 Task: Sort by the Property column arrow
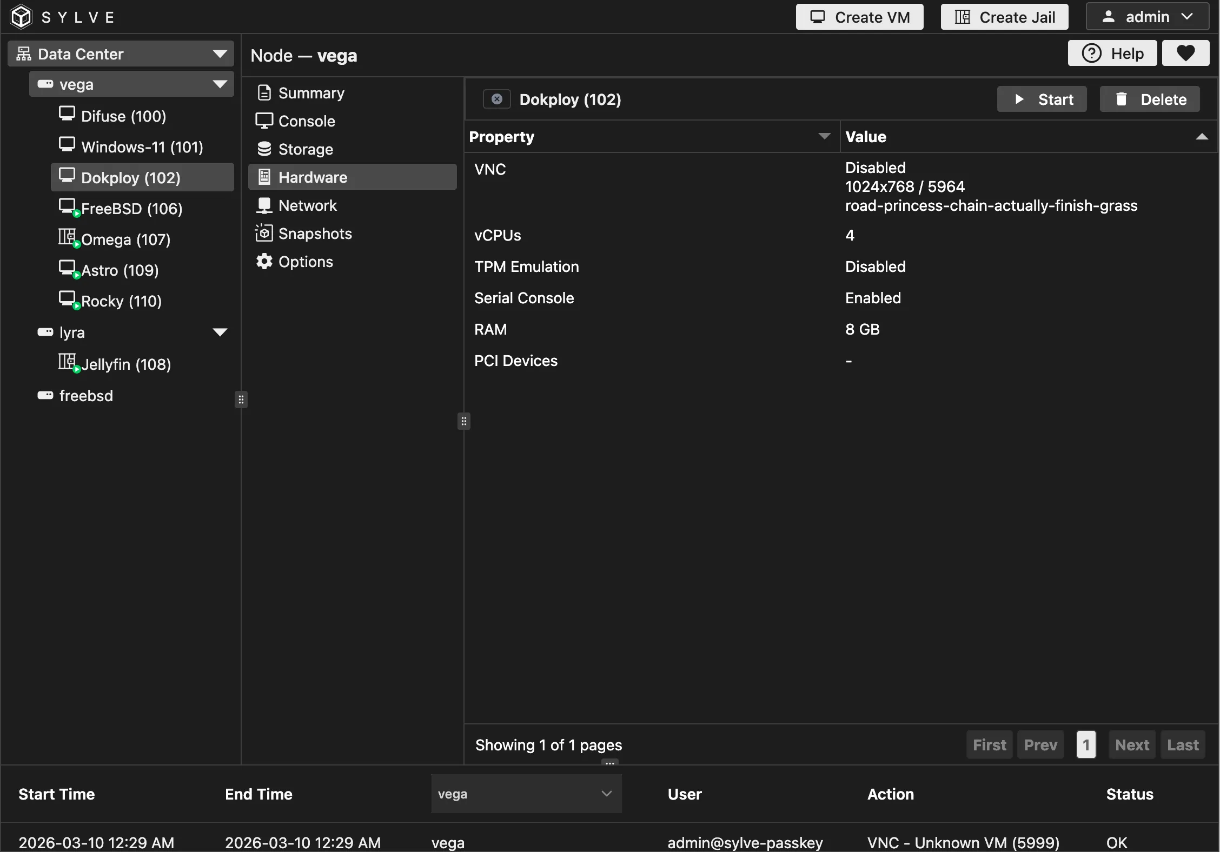point(824,137)
